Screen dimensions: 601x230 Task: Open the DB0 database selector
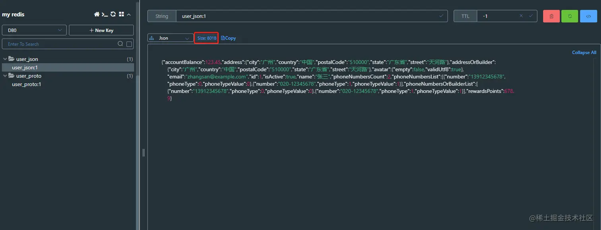point(34,30)
